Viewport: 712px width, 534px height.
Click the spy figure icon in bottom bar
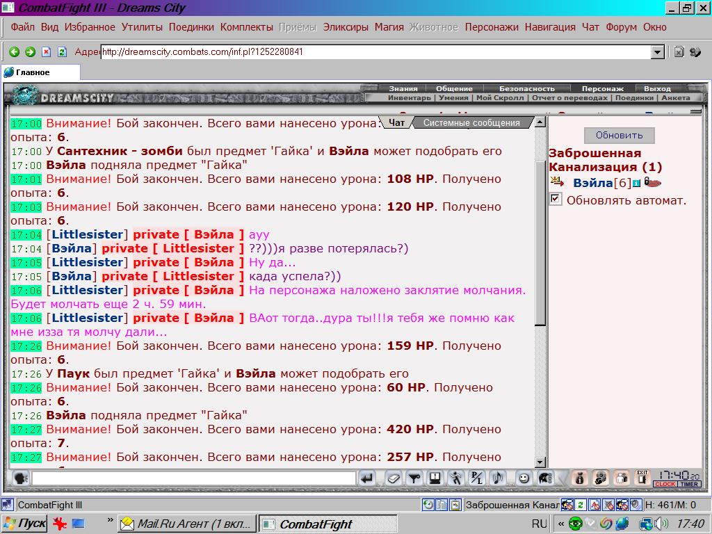(x=601, y=478)
